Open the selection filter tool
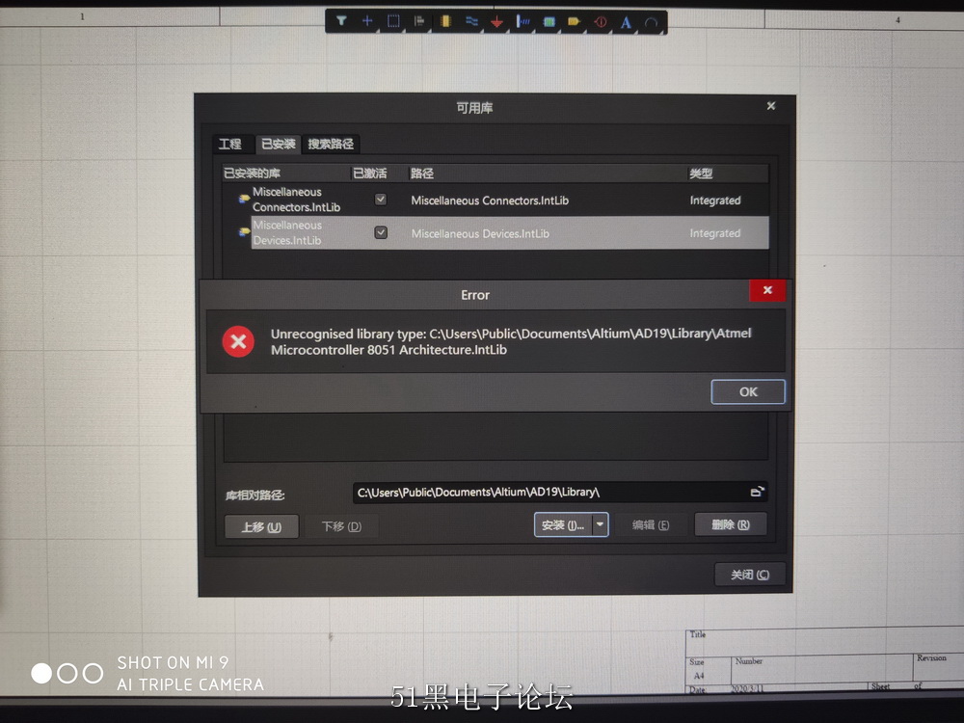Viewport: 964px width, 723px height. pyautogui.click(x=341, y=21)
